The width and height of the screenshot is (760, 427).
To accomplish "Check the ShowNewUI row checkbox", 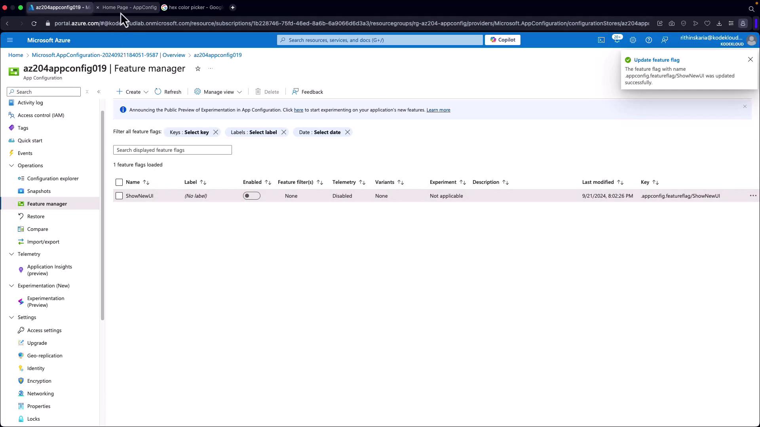I will (x=119, y=196).
